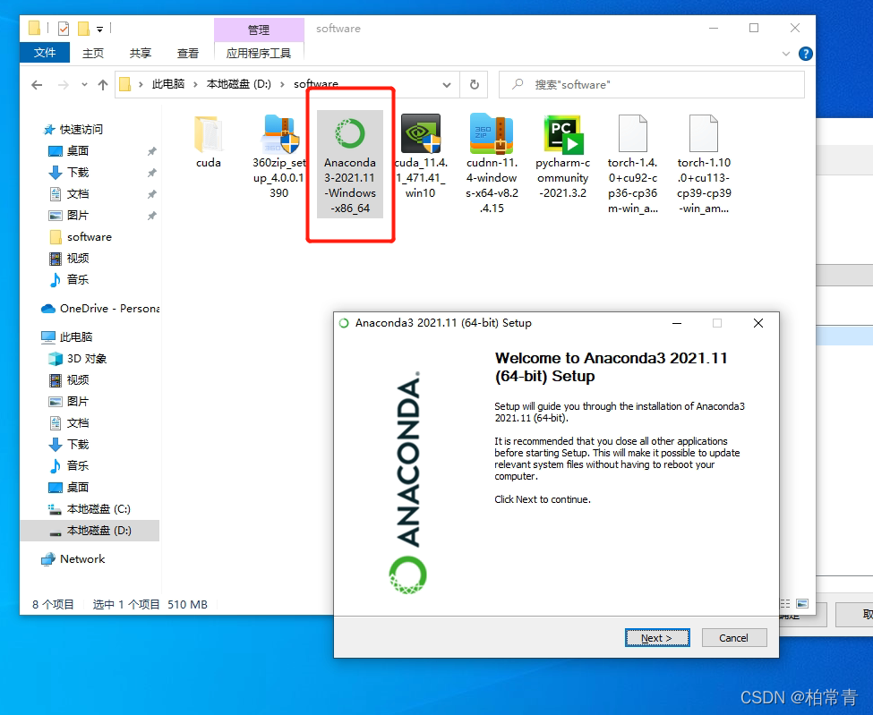
Task: Open the 文件 menu tab
Action: [45, 52]
